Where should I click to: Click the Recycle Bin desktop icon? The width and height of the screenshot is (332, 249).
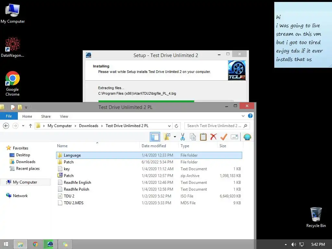click(316, 218)
